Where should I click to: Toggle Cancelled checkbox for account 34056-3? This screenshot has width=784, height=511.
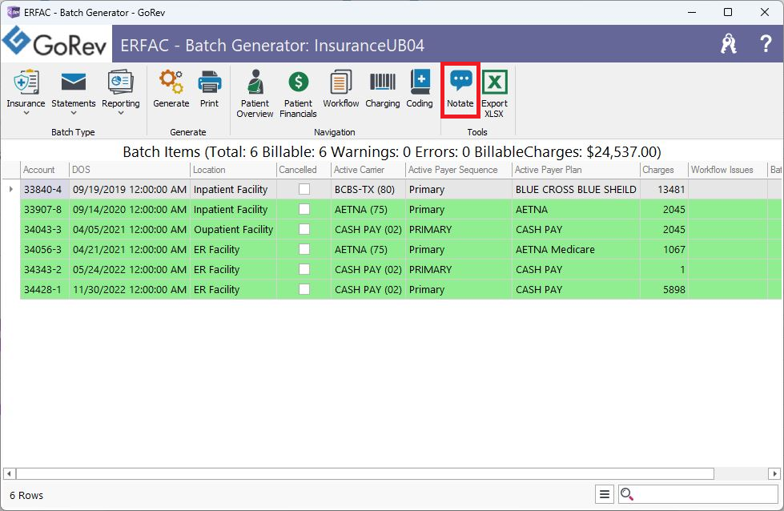[304, 249]
